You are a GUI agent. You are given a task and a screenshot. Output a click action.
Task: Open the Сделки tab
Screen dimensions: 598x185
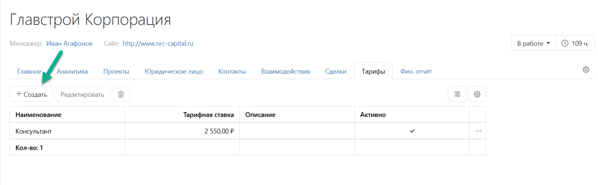336,71
